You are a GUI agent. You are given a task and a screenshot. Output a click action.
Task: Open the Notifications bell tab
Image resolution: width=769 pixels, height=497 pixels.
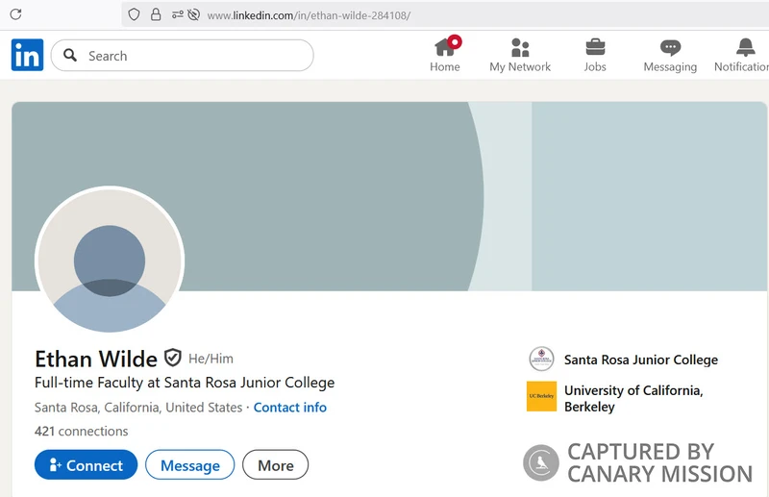coord(742,56)
